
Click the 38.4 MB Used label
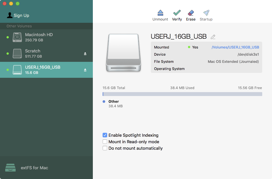click(182, 88)
